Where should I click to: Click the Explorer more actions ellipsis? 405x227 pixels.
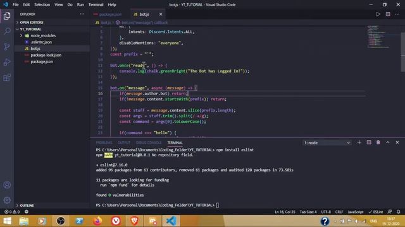point(82,14)
